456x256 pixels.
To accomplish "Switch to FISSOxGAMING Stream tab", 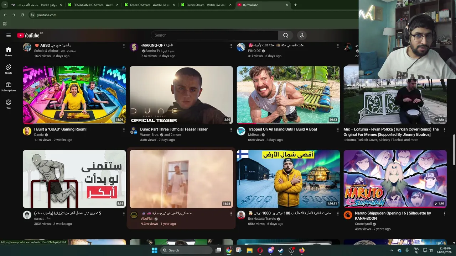I will [93, 5].
